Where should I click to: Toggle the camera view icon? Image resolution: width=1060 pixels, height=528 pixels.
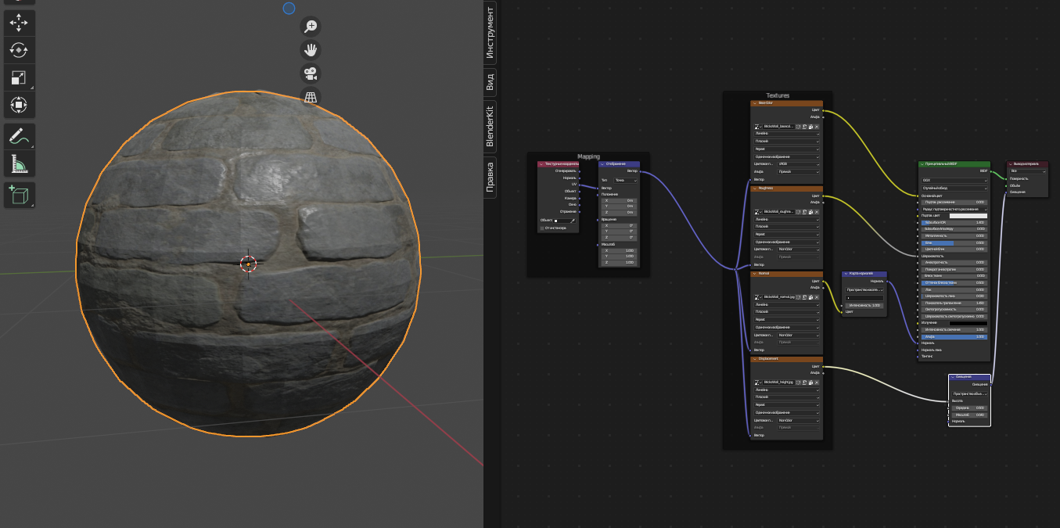(x=311, y=74)
